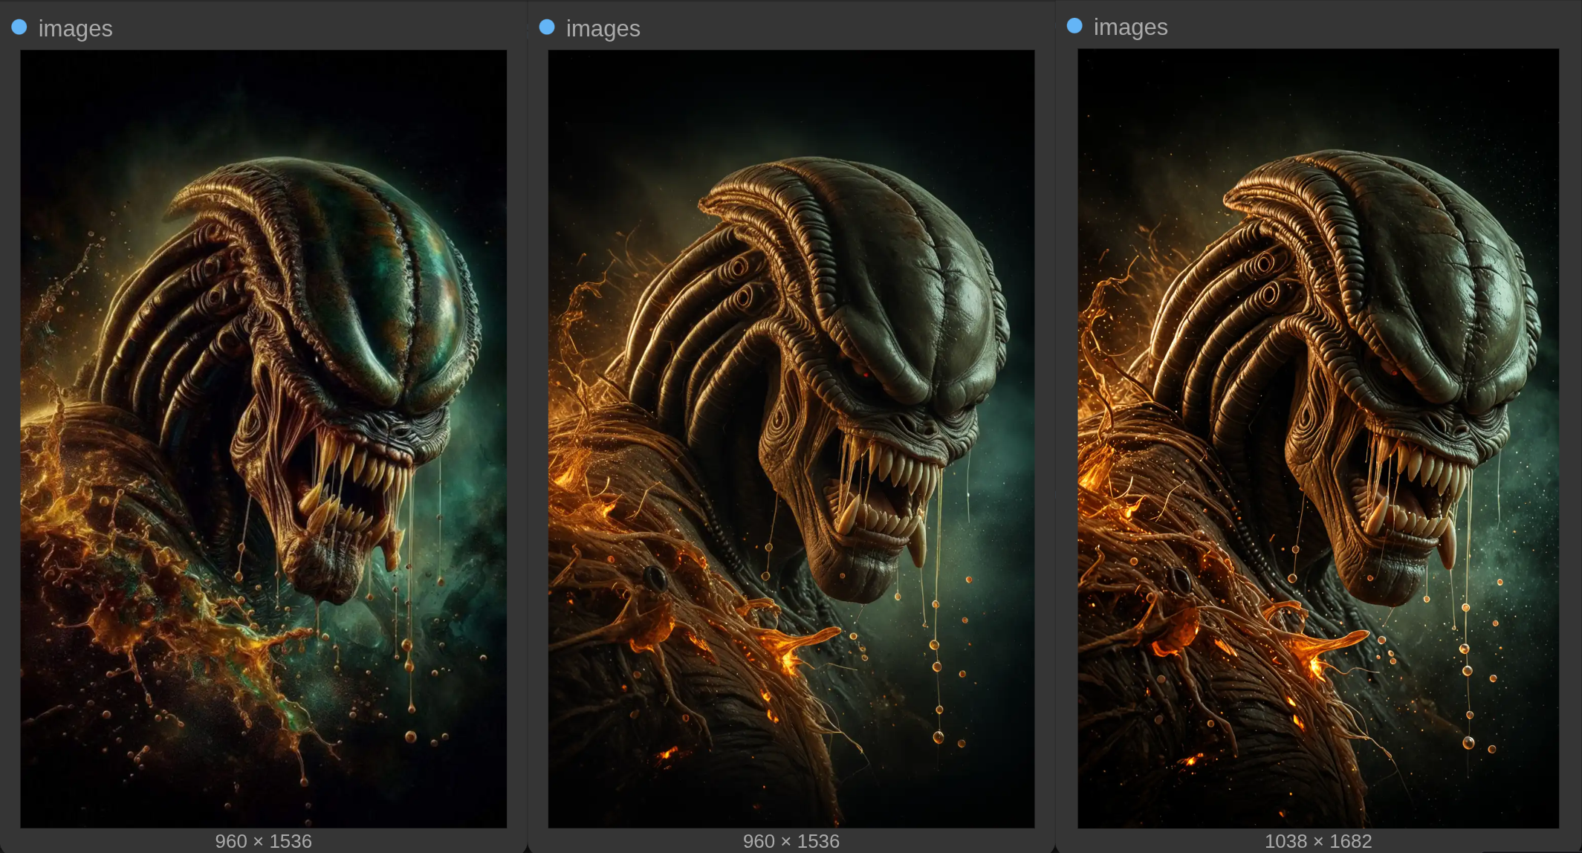1582x853 pixels.
Task: Click the 960 × 1536 size text under the left image
Action: [263, 840]
